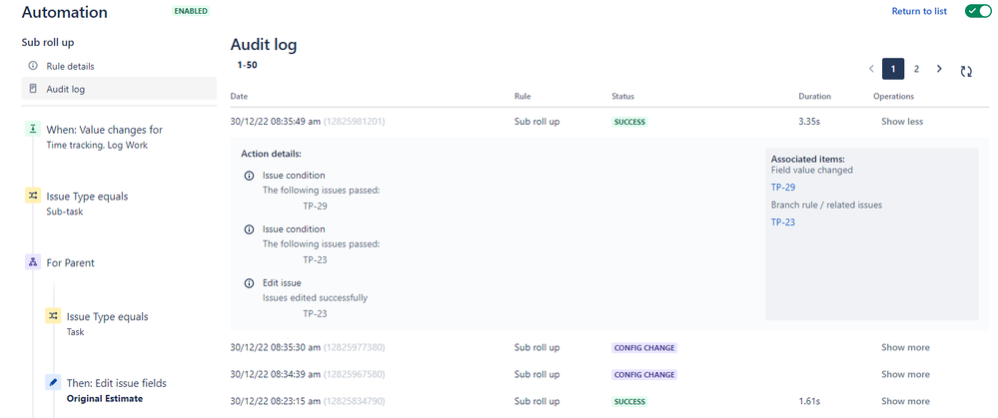The height and width of the screenshot is (418, 998).
Task: Expand Show more for 08:35:30 am entry
Action: [x=905, y=347]
